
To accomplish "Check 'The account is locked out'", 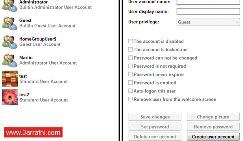I will (130, 49).
